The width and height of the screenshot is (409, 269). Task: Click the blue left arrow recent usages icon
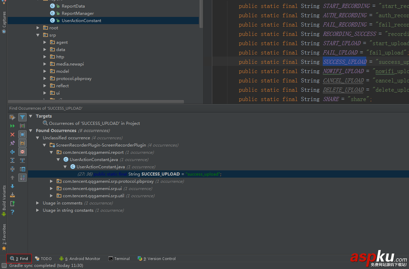pyautogui.click(x=12, y=152)
